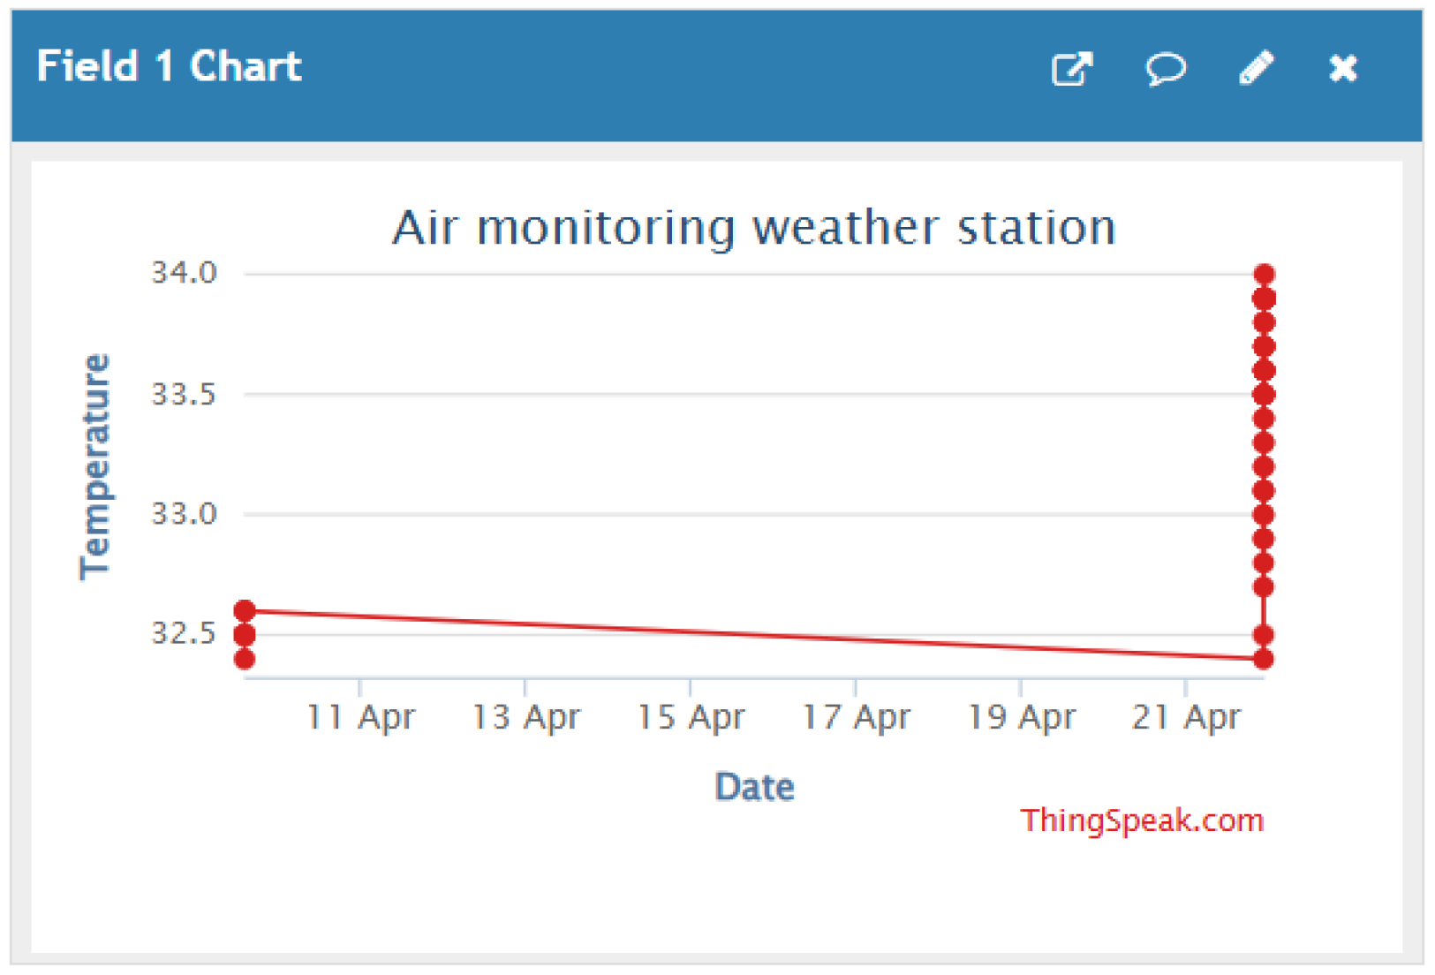
Task: Click the "32.5" y-axis tick label
Action: click(184, 633)
